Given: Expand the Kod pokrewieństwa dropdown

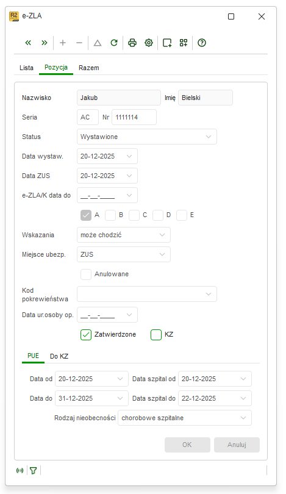Looking at the screenshot, I should (147, 294).
